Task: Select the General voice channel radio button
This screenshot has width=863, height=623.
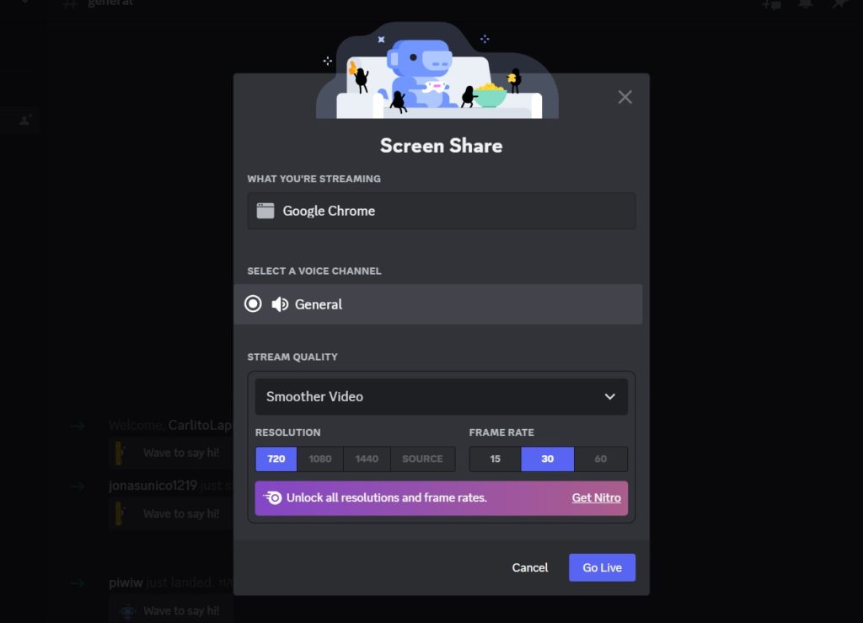Action: point(253,303)
